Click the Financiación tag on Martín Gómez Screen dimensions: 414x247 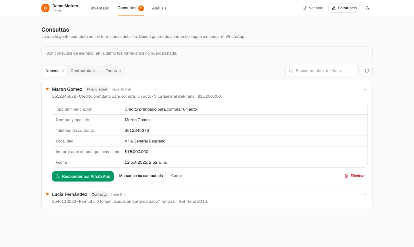[97, 89]
